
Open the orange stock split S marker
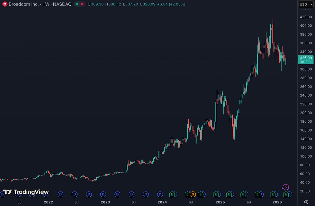[x=193, y=194]
